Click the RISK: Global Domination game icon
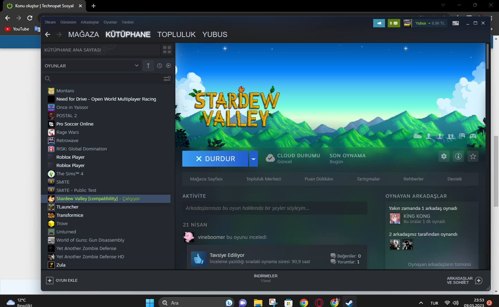499x307 pixels. (51, 149)
